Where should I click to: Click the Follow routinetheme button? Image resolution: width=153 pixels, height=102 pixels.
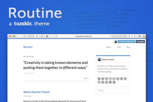127,42
